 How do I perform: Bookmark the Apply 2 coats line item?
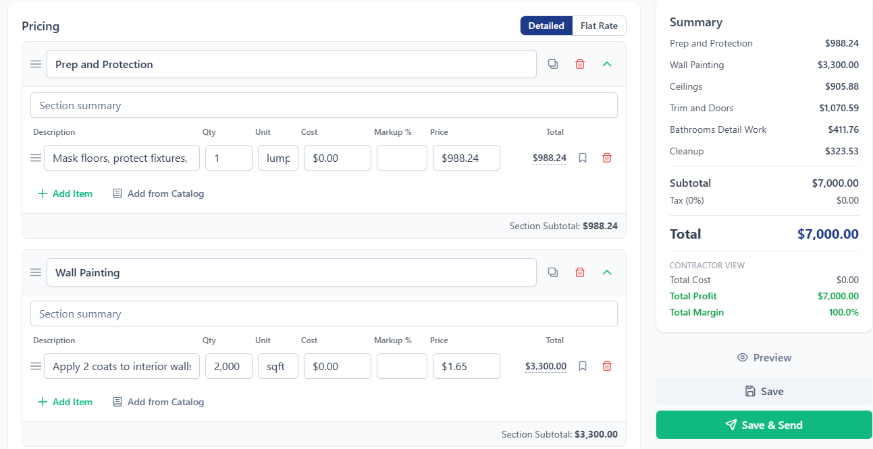click(x=583, y=366)
